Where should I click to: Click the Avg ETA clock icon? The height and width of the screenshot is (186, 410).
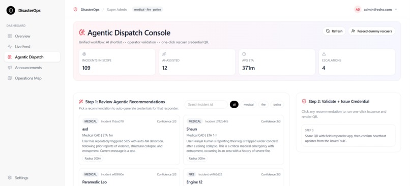click(244, 54)
